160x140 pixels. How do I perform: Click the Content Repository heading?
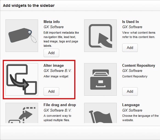[139, 65]
